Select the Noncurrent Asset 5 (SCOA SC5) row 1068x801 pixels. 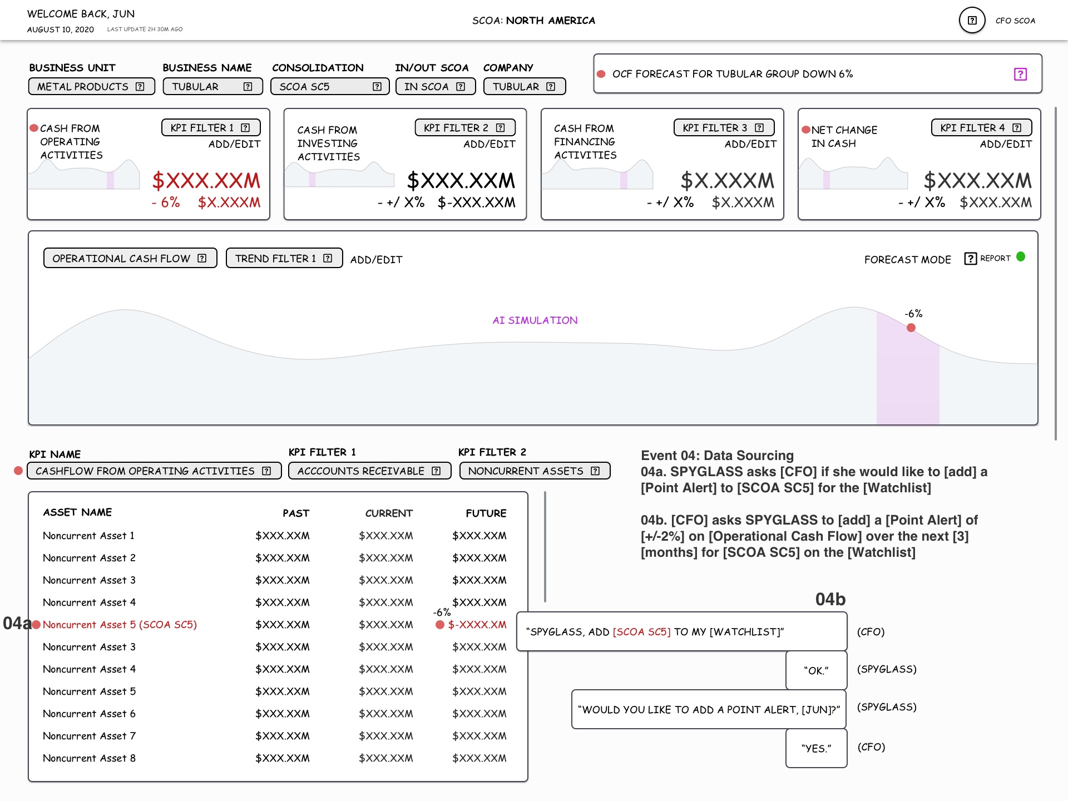(120, 625)
